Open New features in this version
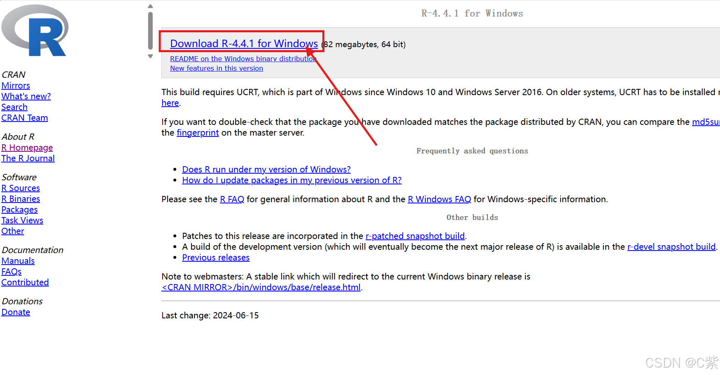Image resolution: width=720 pixels, height=375 pixels. [x=216, y=68]
